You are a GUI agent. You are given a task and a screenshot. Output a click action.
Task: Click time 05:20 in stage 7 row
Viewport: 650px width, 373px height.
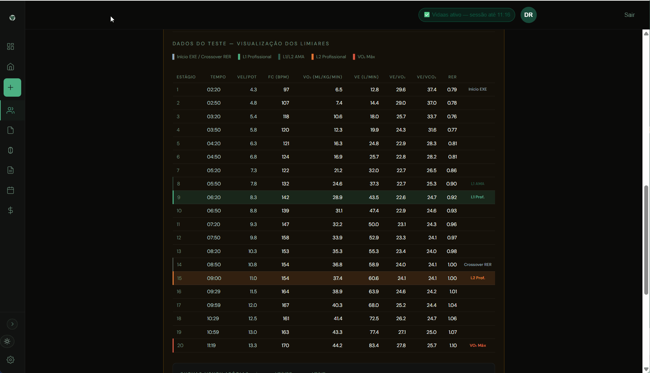(x=214, y=170)
